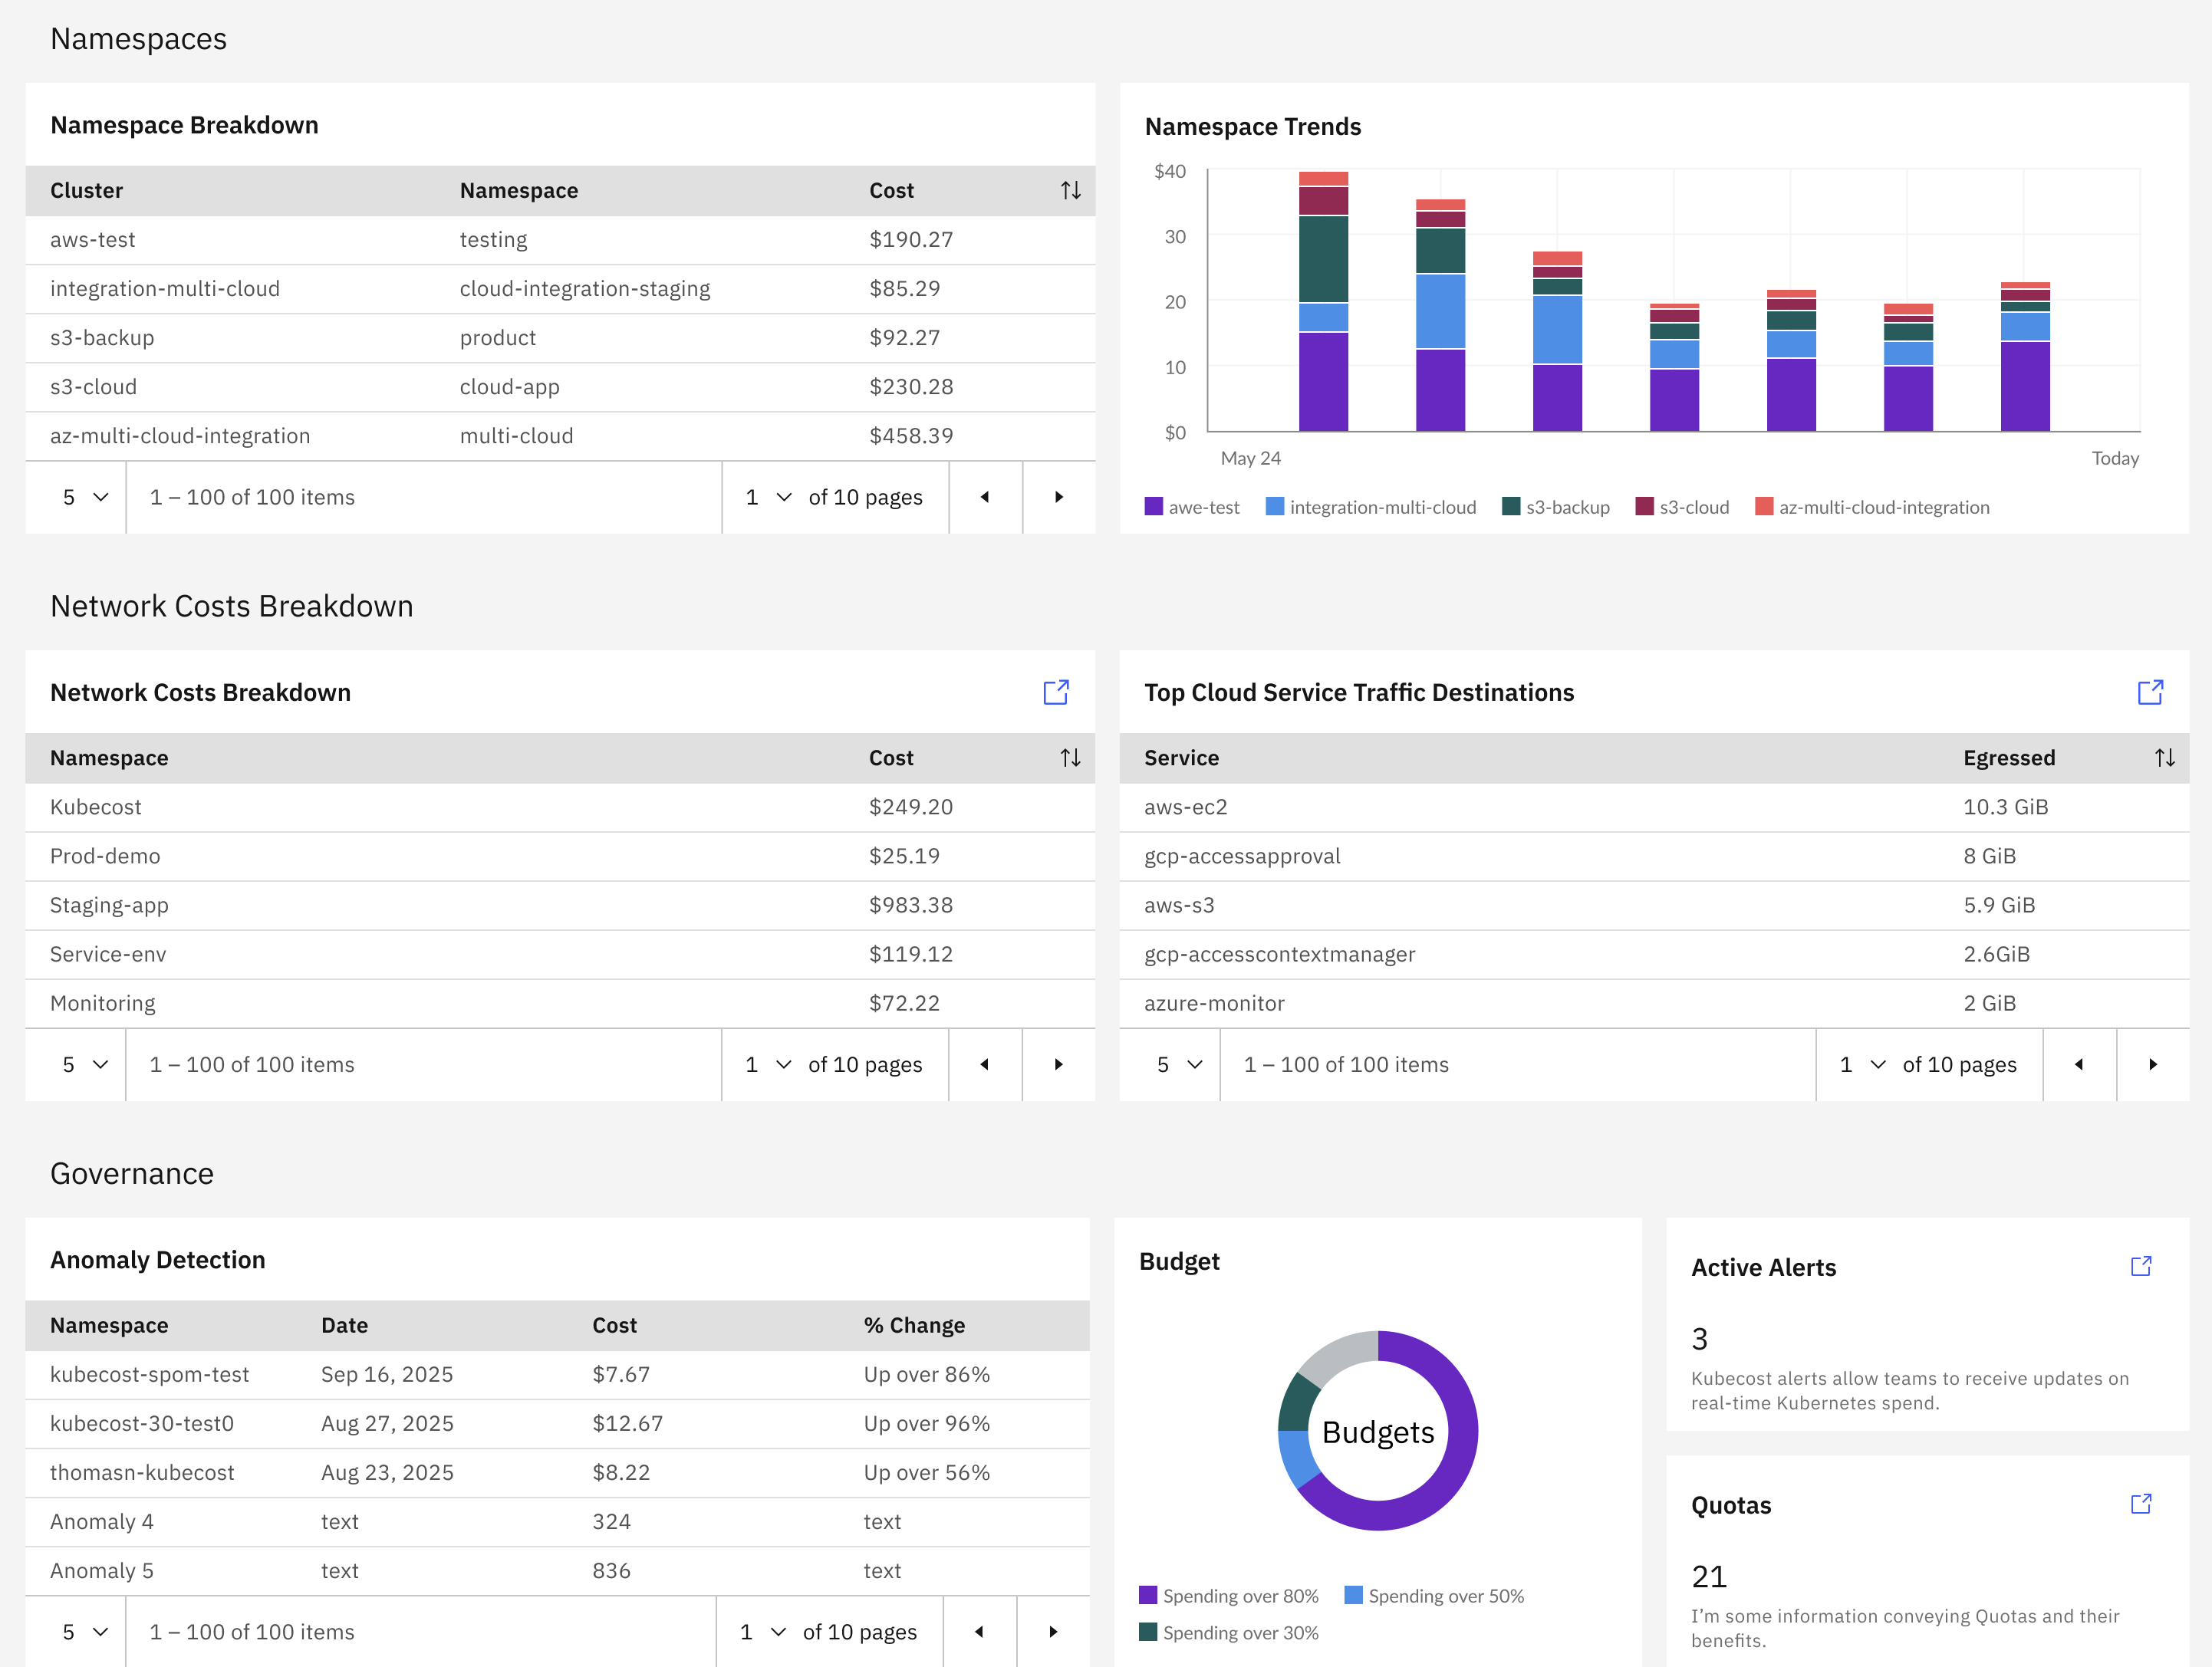Next page arrow in Traffic Destinations table
Image resolution: width=2212 pixels, height=1667 pixels.
(2152, 1064)
